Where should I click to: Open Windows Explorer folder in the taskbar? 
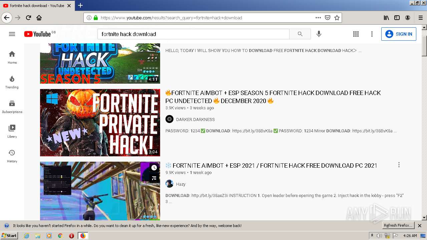tap(38, 236)
